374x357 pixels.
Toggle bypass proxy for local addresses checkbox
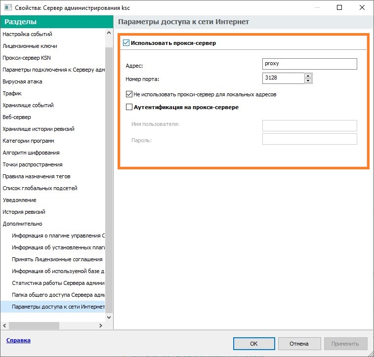click(129, 94)
